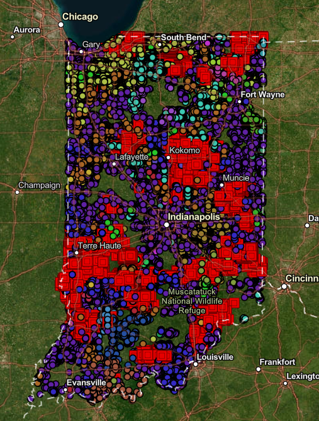Click the Champaign city label
This screenshot has width=319, height=421.
point(39,185)
